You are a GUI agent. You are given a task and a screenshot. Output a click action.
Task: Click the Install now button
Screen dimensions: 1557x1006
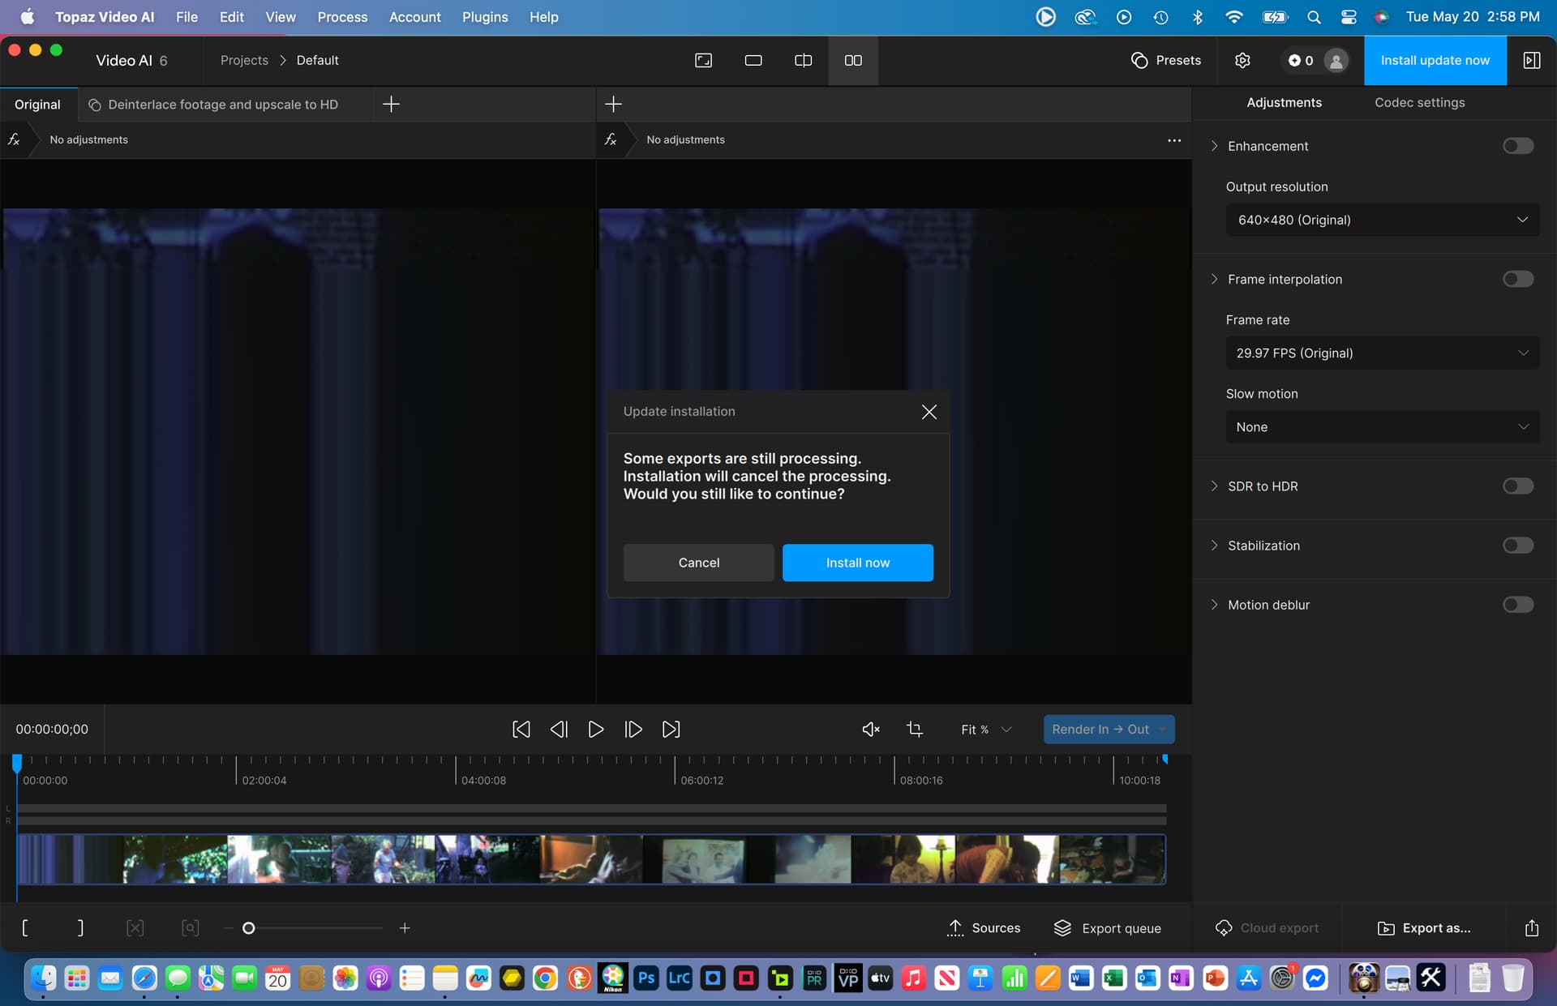(x=857, y=563)
